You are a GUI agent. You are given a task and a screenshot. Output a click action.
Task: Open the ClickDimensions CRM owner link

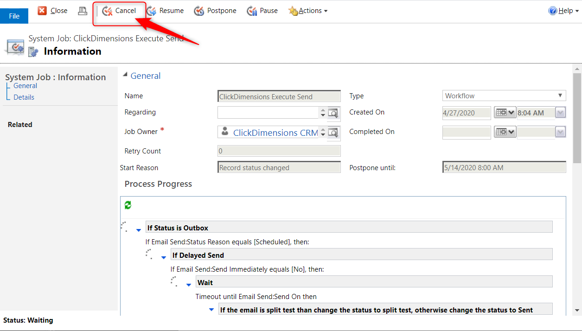(277, 132)
